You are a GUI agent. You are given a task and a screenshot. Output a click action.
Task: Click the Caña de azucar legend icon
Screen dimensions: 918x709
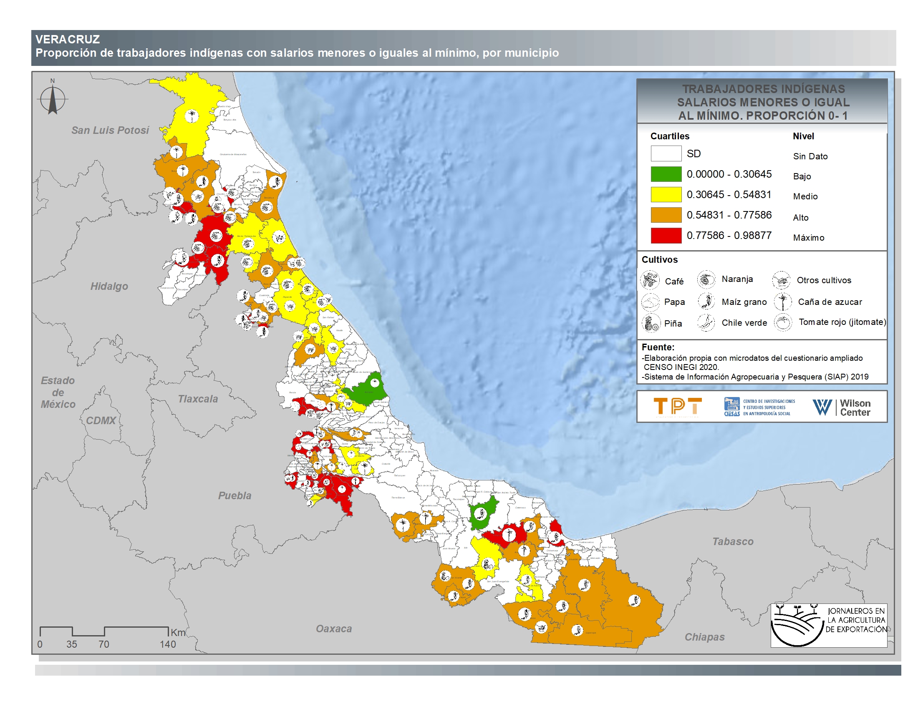(x=783, y=302)
